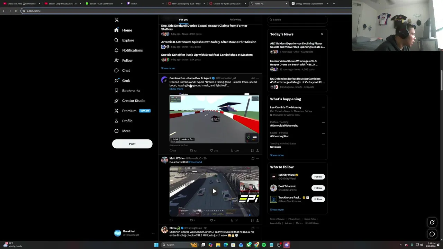Open Scottie Scheffler Breakfast Sandwiches story
The width and height of the screenshot is (443, 249).
tap(207, 55)
